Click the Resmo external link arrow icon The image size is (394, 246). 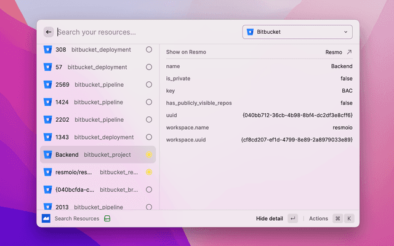click(x=349, y=53)
